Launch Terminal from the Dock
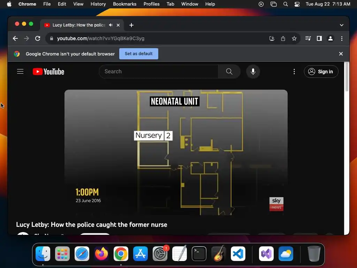Viewport: 357px width, 268px height. (199, 254)
